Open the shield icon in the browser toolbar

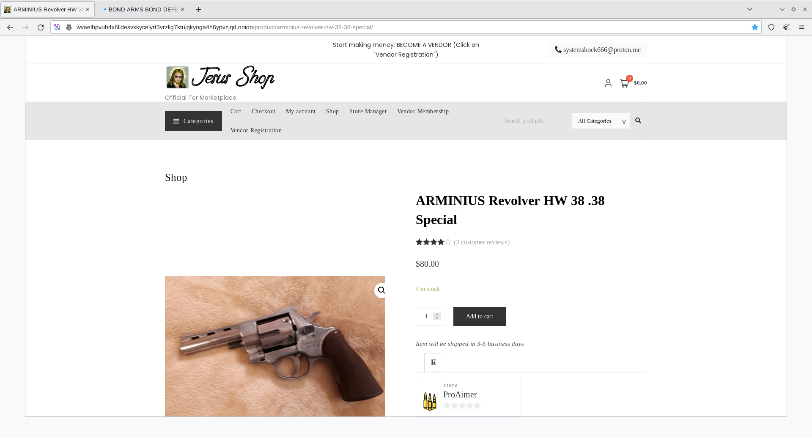point(771,27)
